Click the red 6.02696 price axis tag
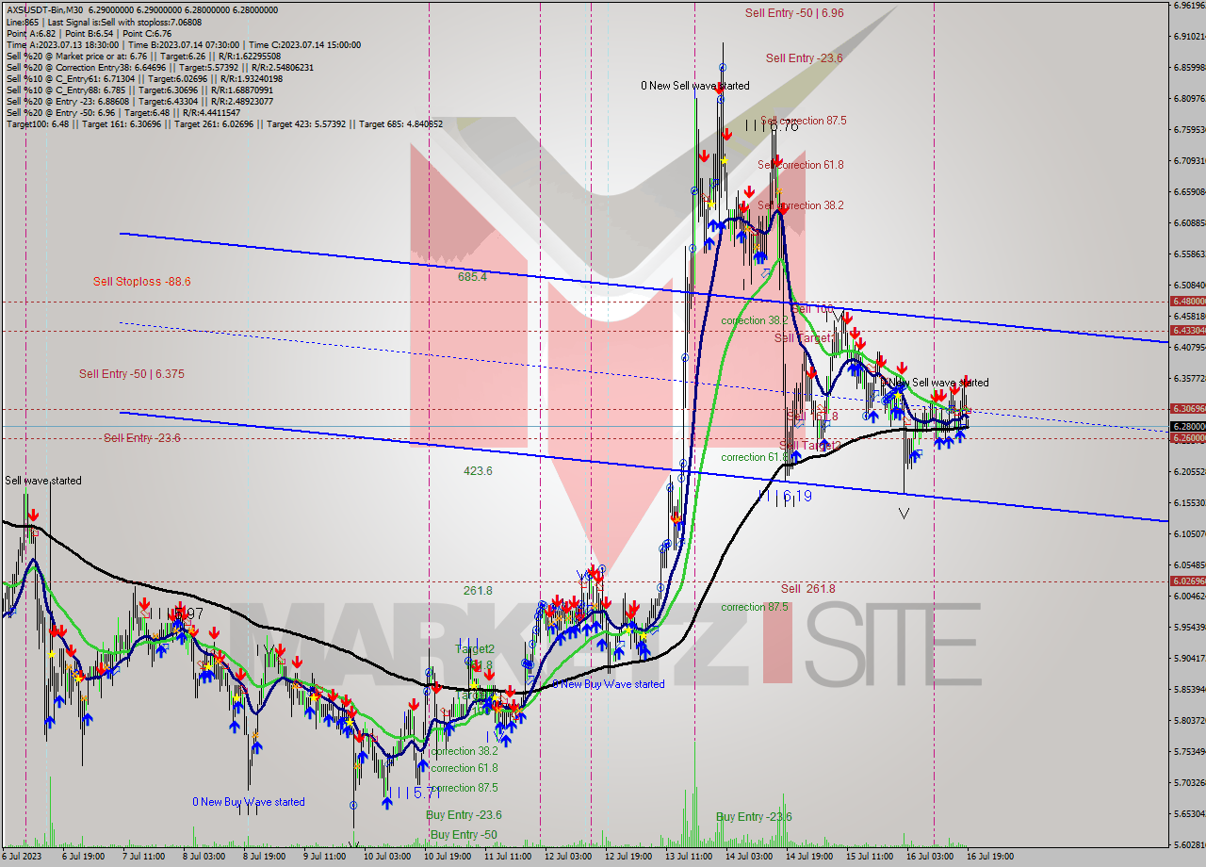The height and width of the screenshot is (867, 1206). pos(1187,581)
